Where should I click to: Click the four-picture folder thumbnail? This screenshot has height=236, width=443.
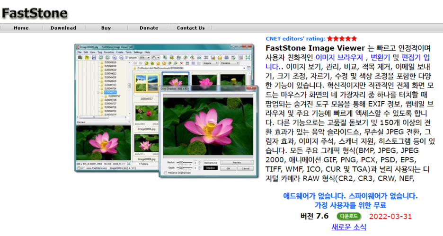[x=147, y=84]
